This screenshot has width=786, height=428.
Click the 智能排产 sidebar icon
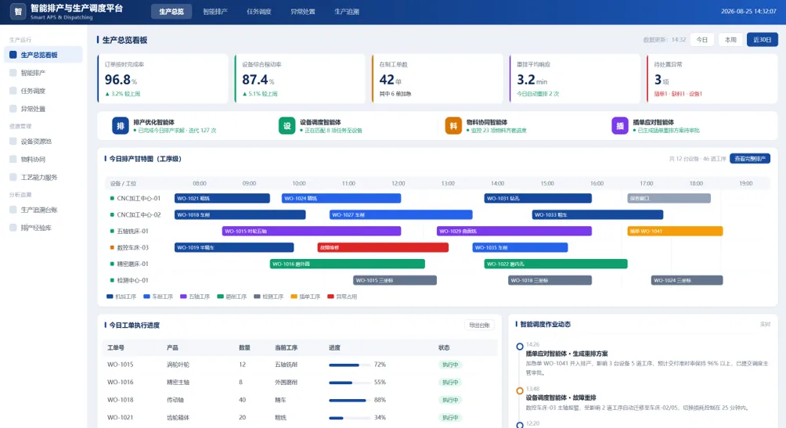pos(13,73)
